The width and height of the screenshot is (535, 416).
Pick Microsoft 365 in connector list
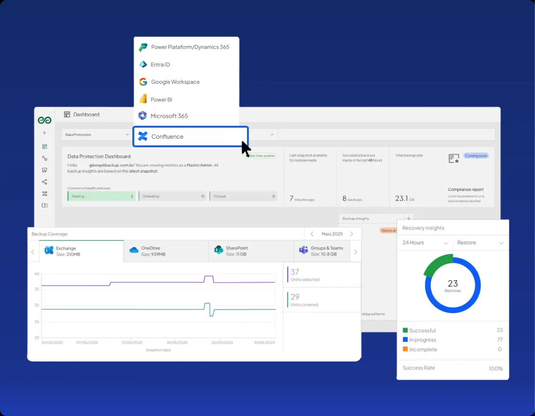pos(169,116)
